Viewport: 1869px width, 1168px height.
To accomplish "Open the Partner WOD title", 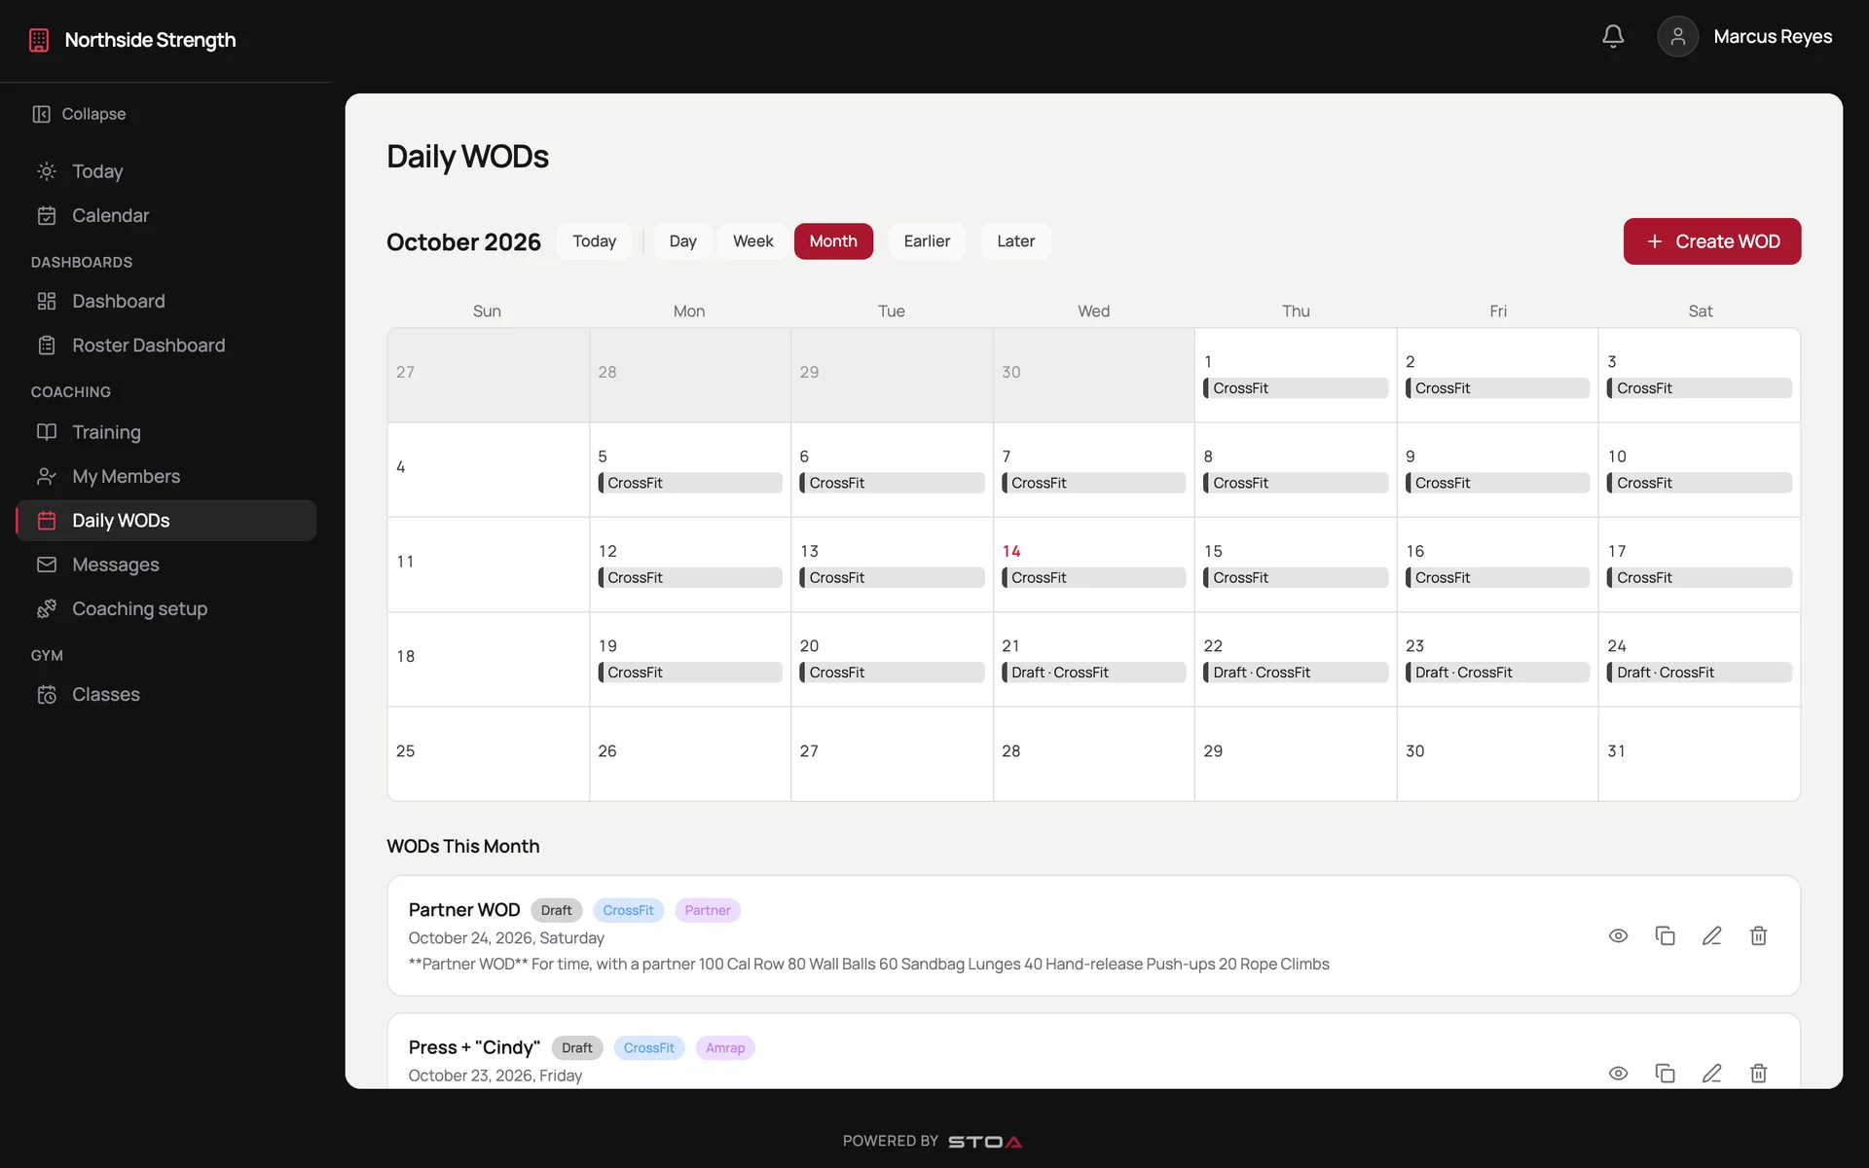I will (x=464, y=910).
